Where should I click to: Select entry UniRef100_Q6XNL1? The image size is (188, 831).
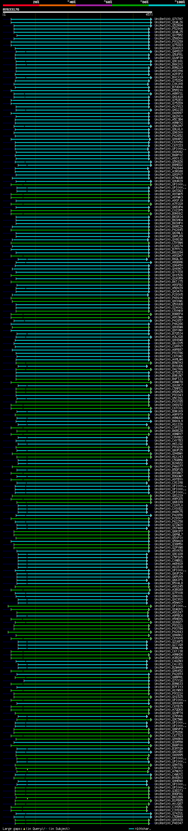(169, 233)
